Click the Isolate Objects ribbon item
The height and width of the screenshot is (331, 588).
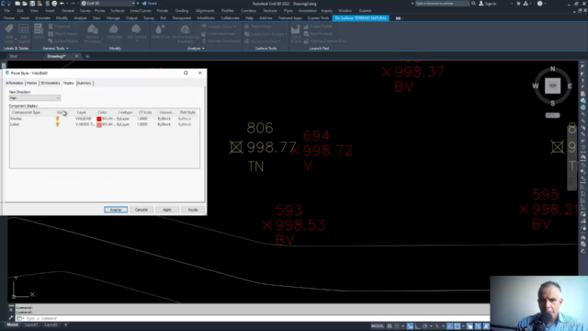point(63,40)
